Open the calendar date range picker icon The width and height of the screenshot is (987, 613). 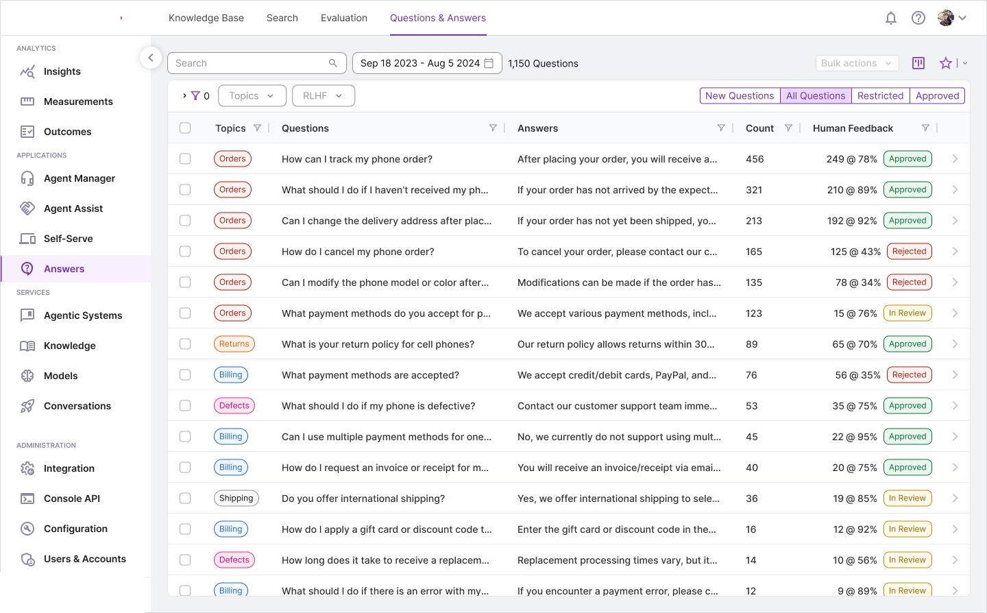(x=489, y=63)
